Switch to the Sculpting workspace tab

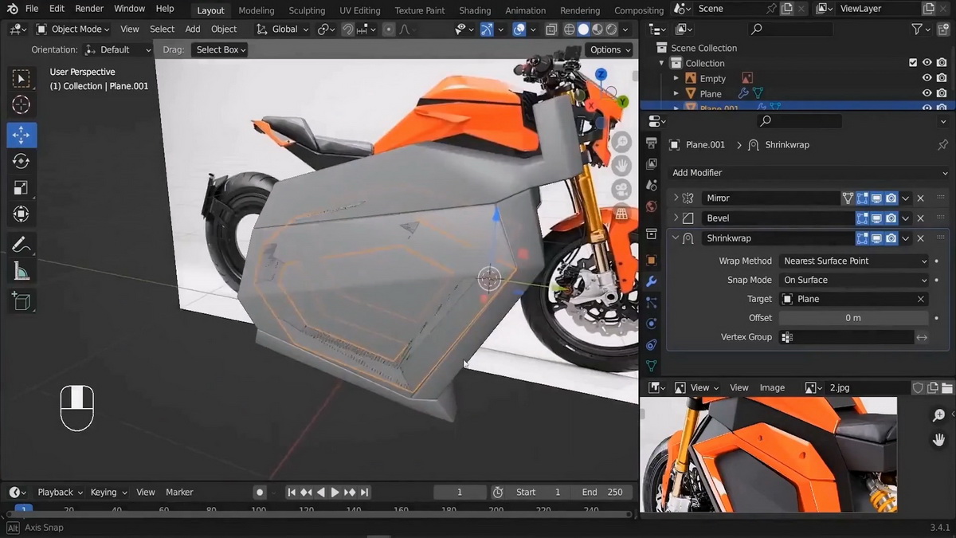[x=307, y=10]
